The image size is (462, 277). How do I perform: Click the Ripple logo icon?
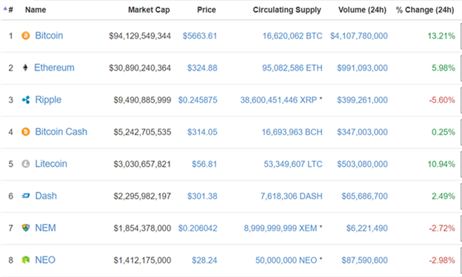click(26, 100)
